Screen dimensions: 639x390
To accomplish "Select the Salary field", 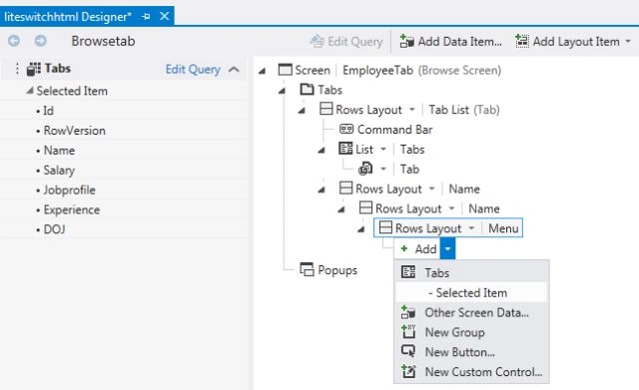I will pyautogui.click(x=59, y=170).
